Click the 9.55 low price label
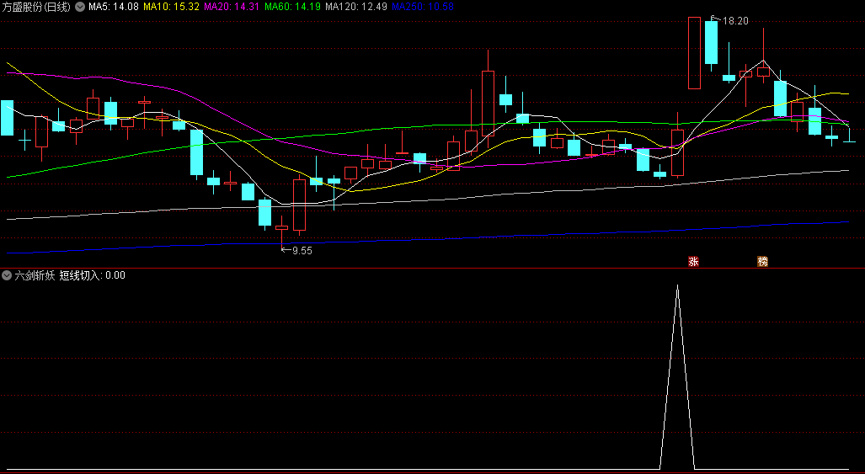The width and height of the screenshot is (865, 474). (x=302, y=251)
